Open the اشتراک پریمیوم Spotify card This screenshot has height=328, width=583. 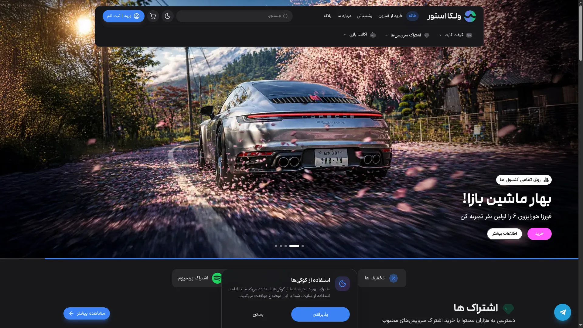[197, 278]
